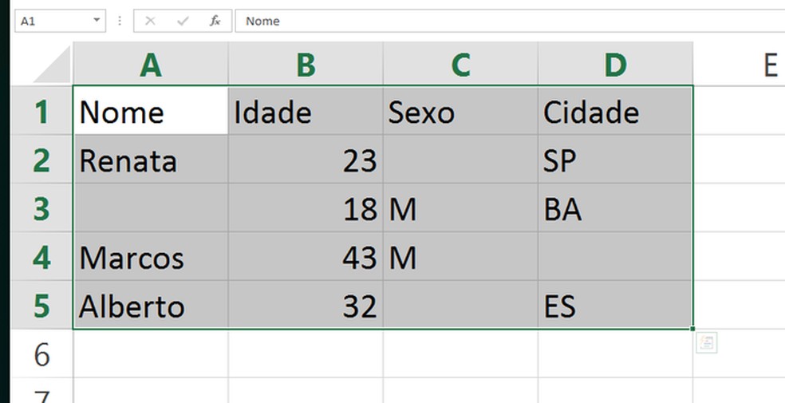The image size is (785, 403).
Task: Click the Name Box showing A1
Action: (52, 22)
